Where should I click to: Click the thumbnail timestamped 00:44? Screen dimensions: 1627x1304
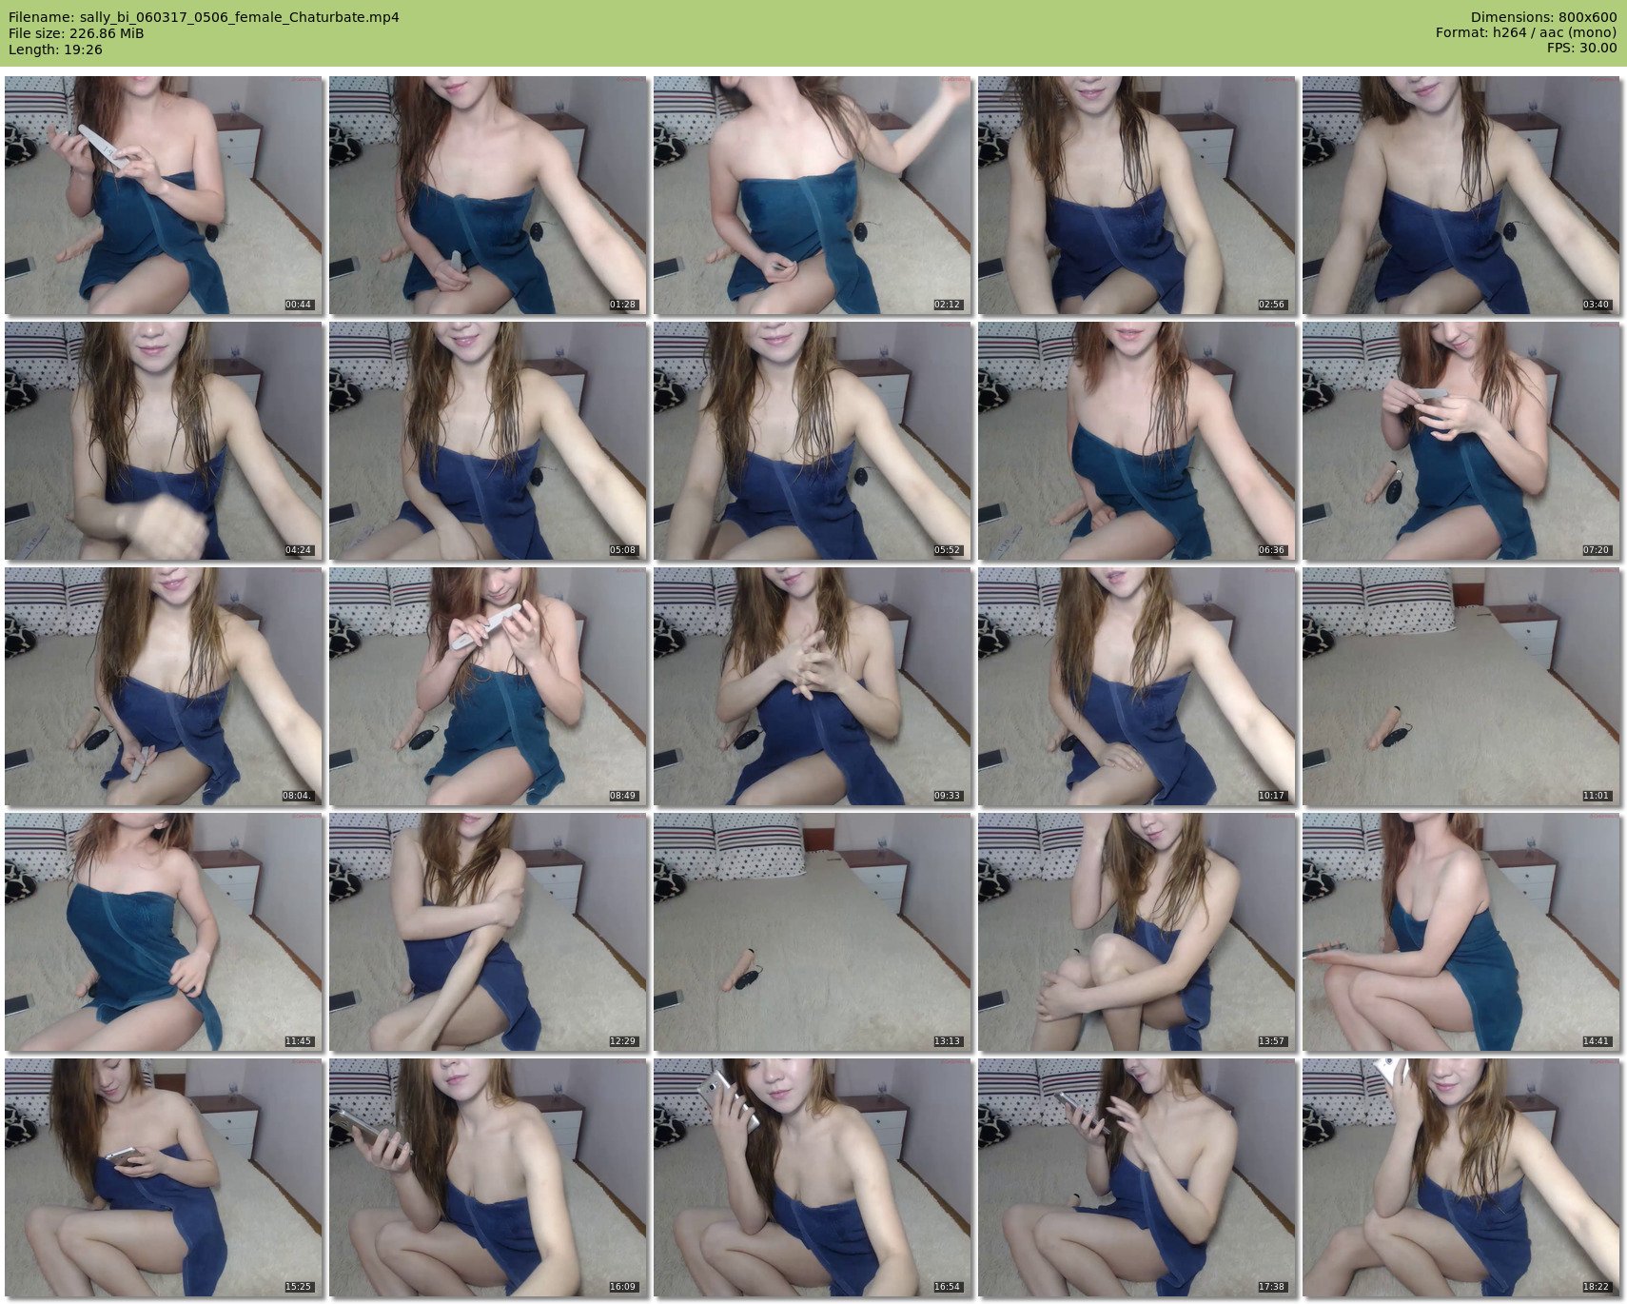[x=164, y=195]
